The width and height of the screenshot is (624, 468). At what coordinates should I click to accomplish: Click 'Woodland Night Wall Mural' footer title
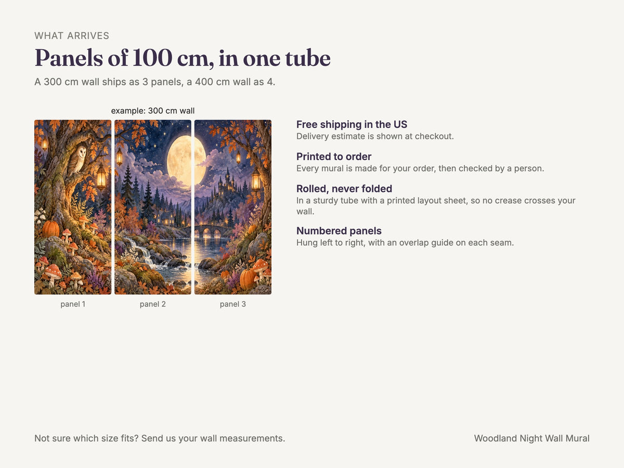click(532, 438)
